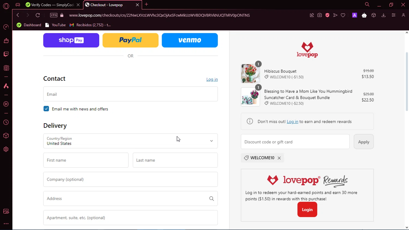Uncheck Email me with news and offers

46,109
